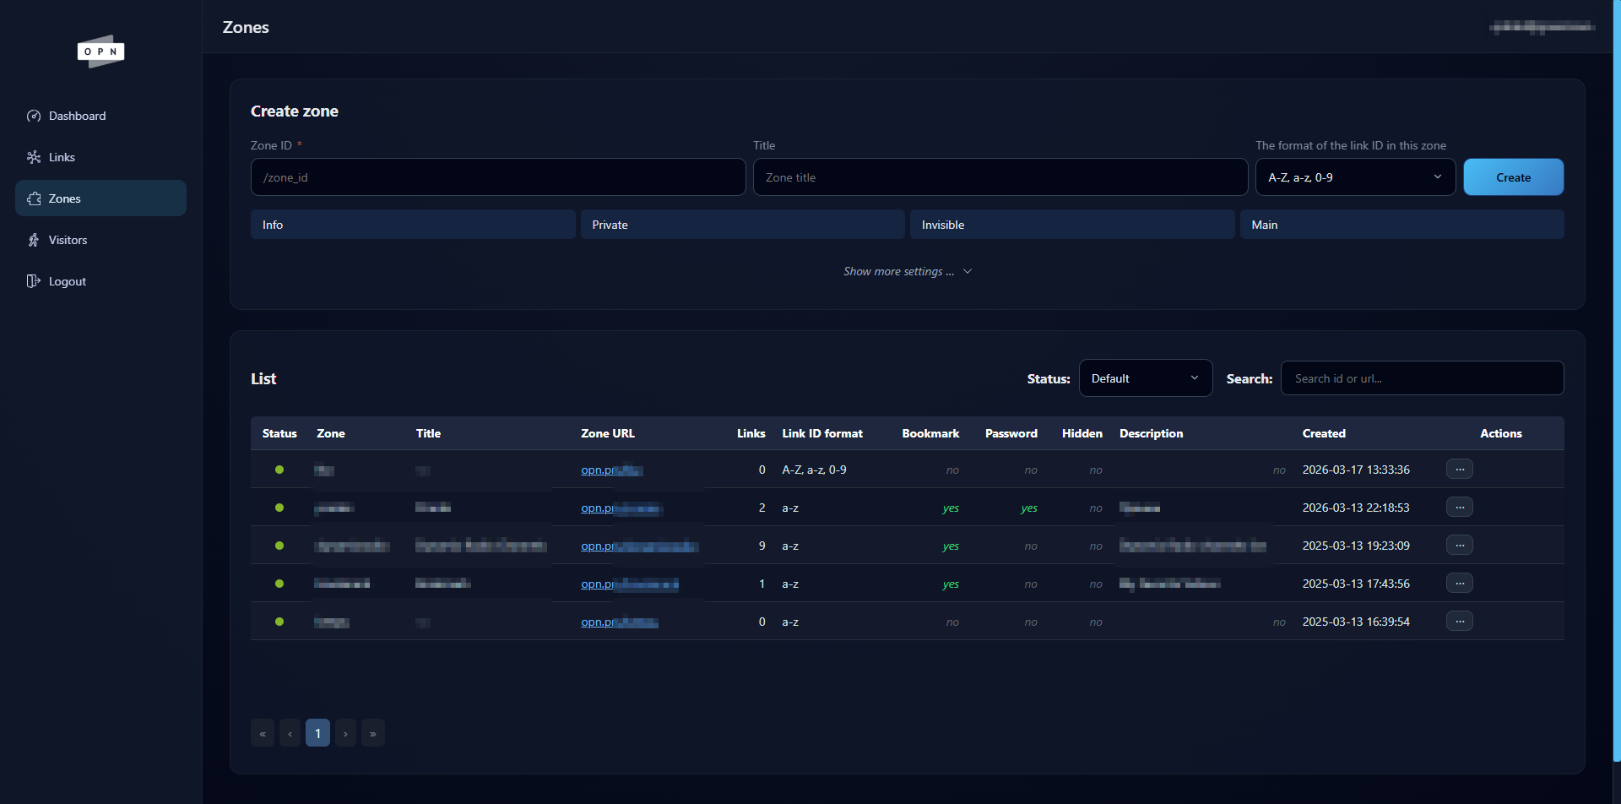Image resolution: width=1621 pixels, height=804 pixels.
Task: Open the link ID format dropdown
Action: pyautogui.click(x=1355, y=177)
